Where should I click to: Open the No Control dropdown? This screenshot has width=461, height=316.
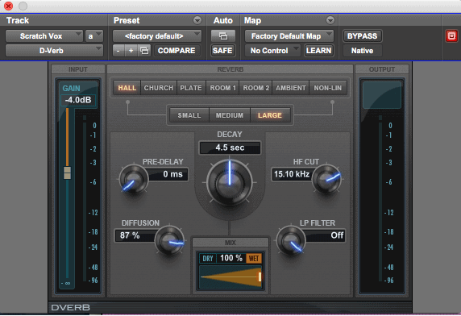272,51
